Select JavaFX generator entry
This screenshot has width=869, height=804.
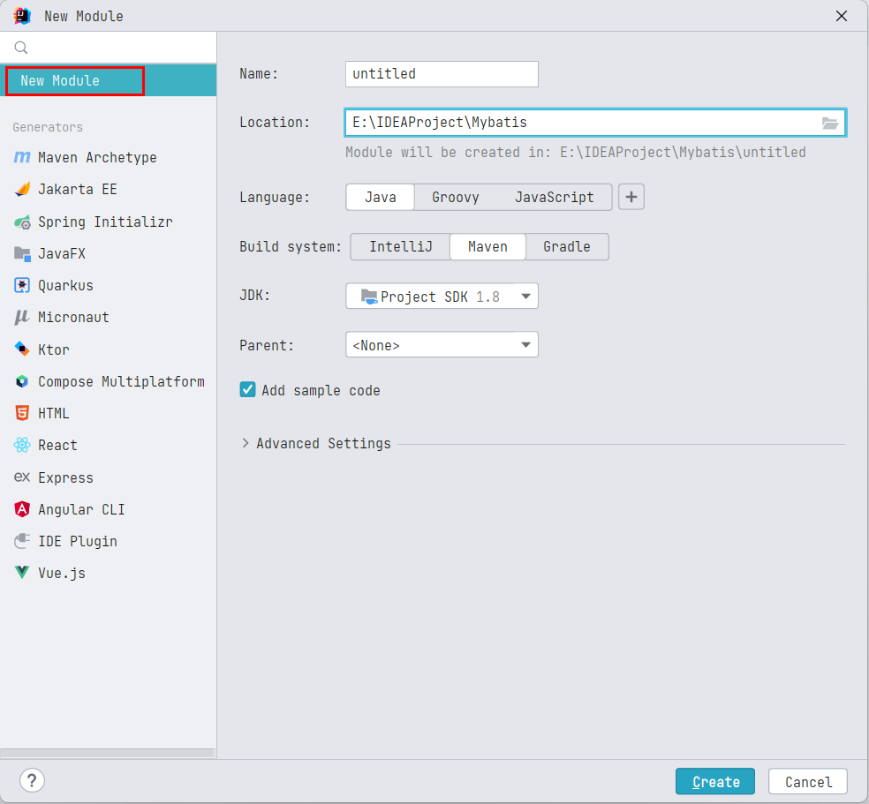(x=108, y=254)
